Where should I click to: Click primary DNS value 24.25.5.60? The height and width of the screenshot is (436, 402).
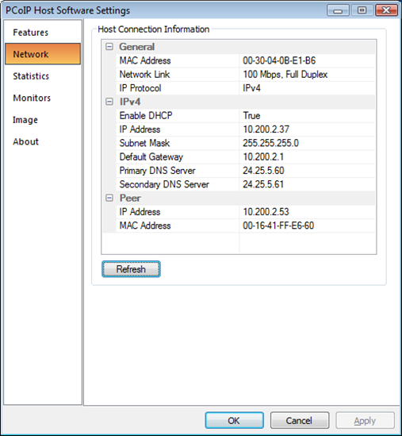coord(263,171)
